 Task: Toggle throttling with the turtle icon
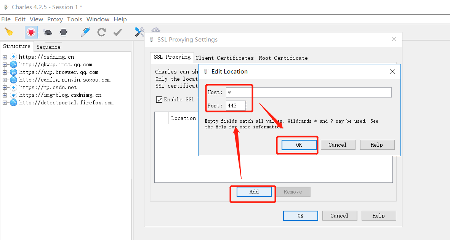(x=47, y=32)
